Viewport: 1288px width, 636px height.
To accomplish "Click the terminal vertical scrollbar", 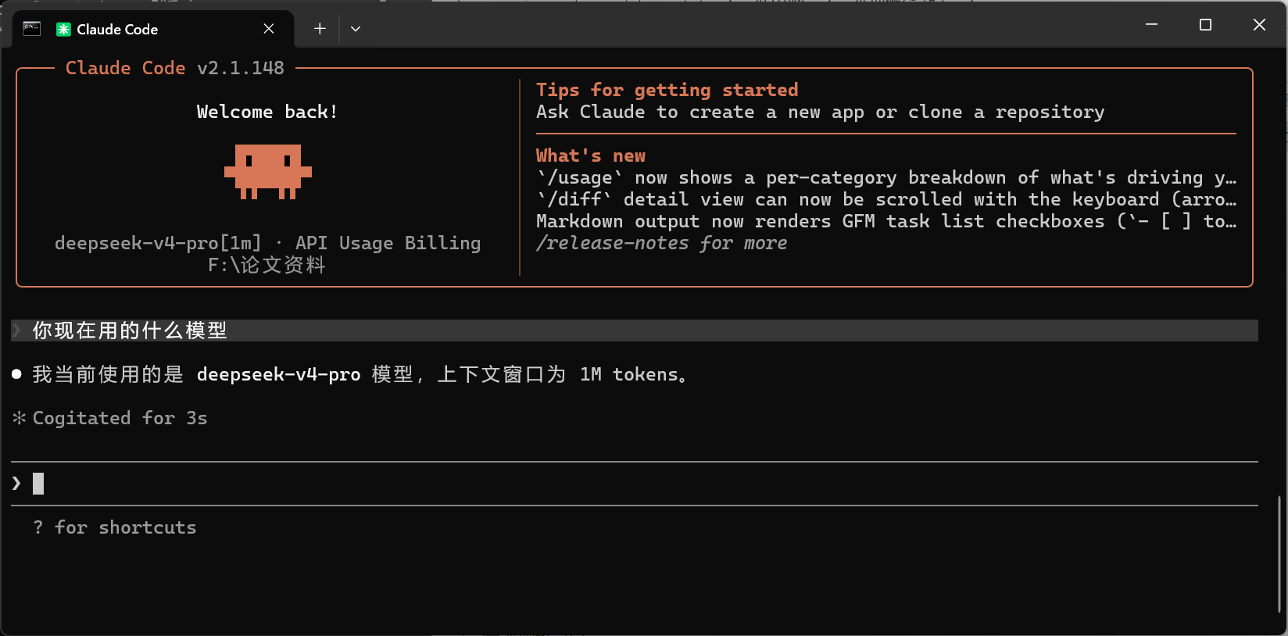I will (1279, 553).
